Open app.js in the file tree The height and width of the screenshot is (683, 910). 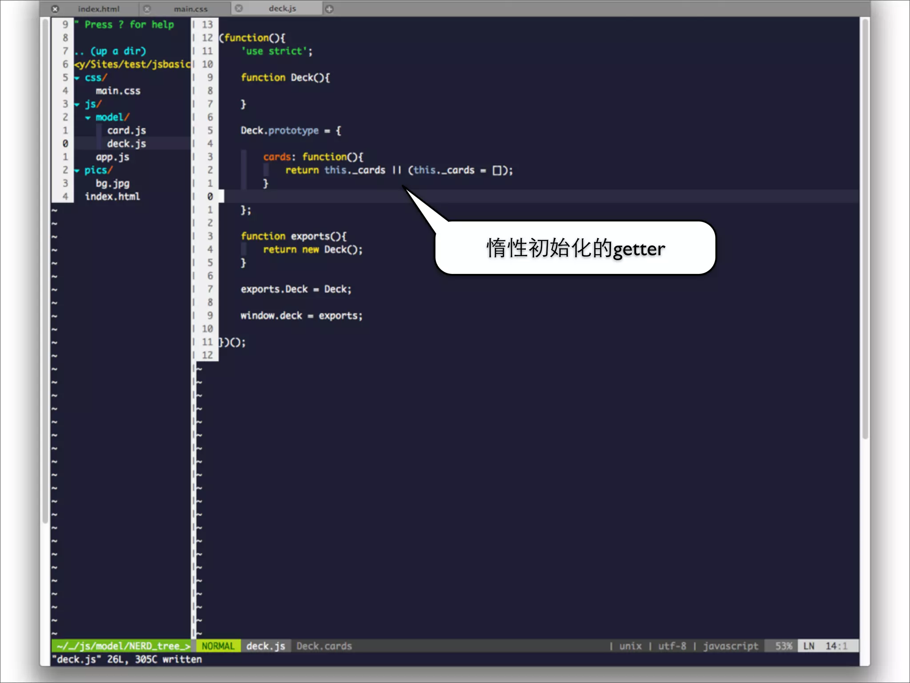112,157
